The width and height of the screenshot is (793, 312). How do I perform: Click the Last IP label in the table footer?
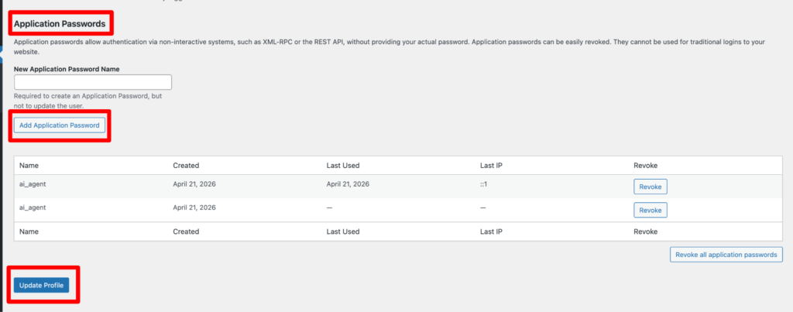(491, 231)
